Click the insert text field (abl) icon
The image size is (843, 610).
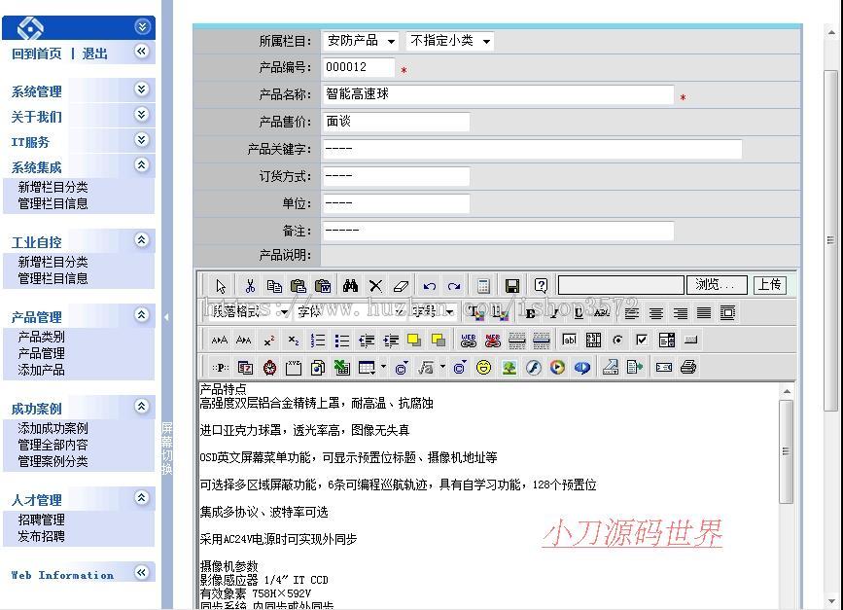point(570,340)
